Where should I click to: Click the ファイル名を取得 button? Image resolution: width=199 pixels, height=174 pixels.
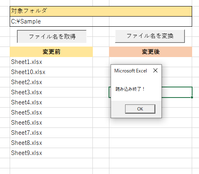click(x=52, y=36)
